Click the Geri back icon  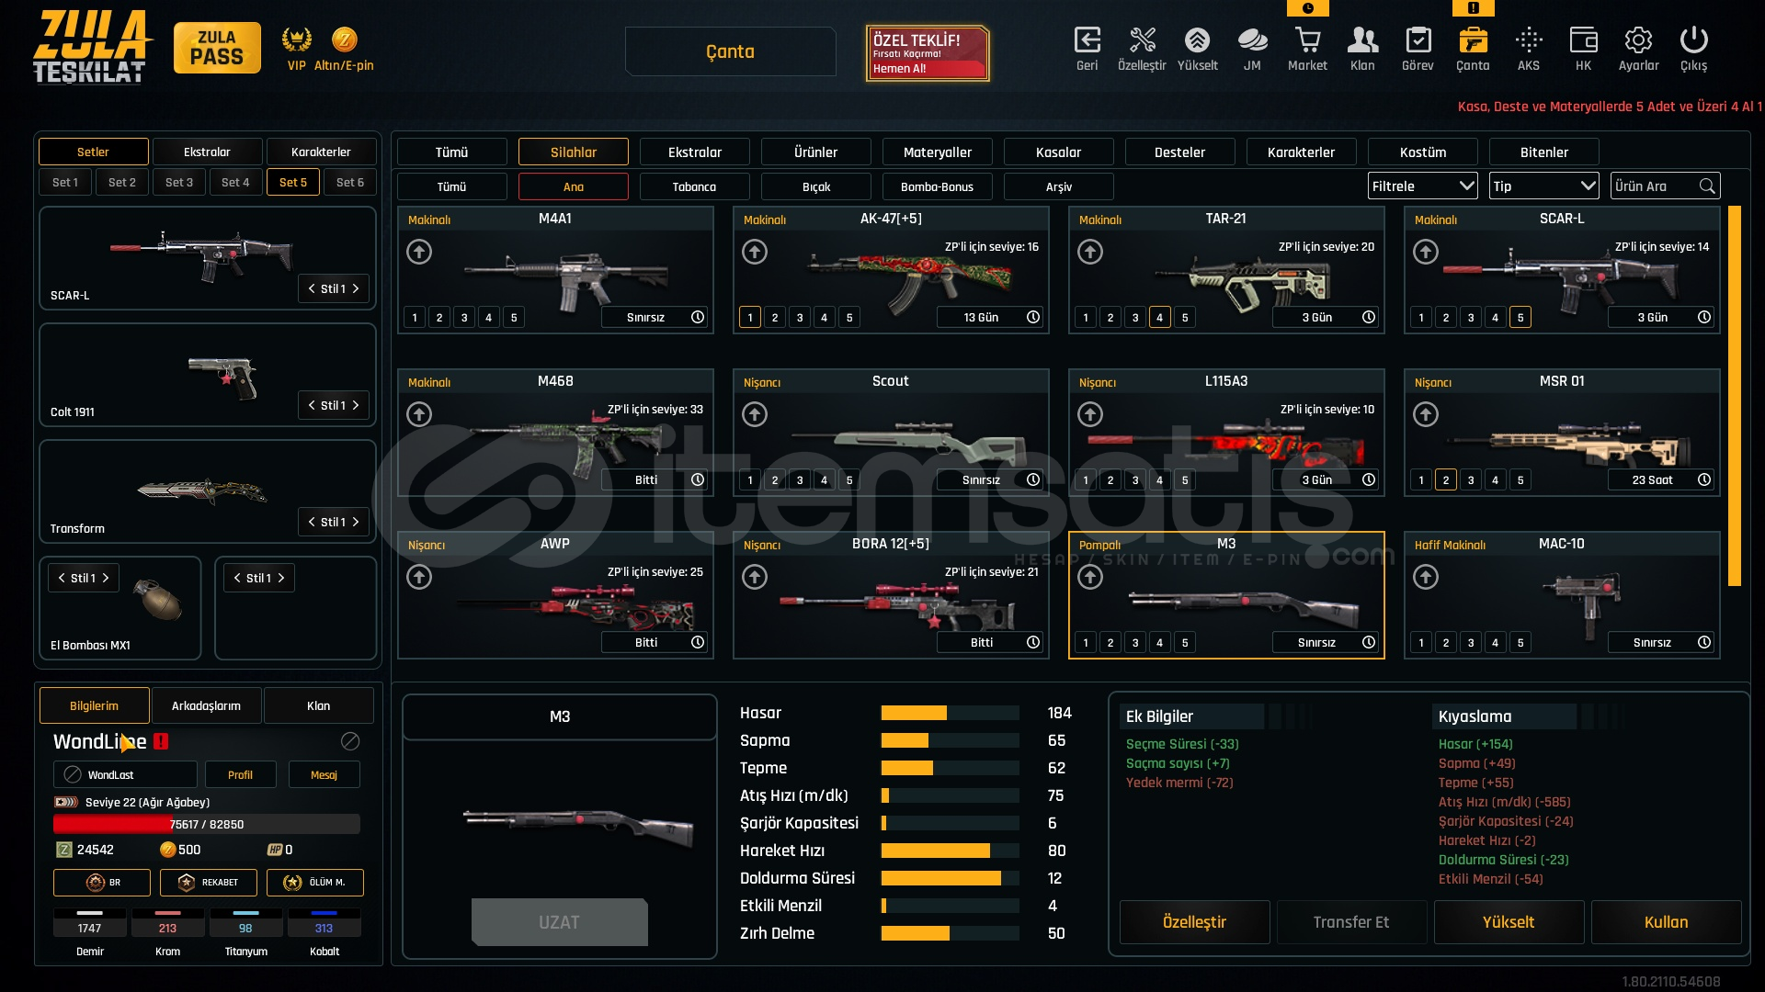point(1087,40)
